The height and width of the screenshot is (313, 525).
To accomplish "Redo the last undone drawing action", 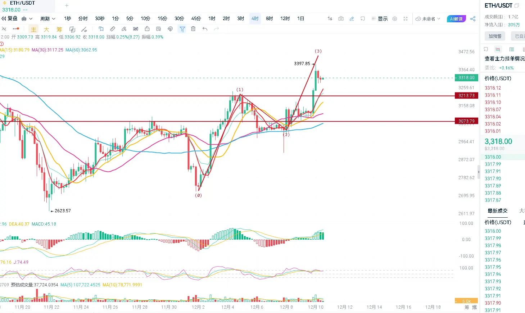I will (216, 29).
